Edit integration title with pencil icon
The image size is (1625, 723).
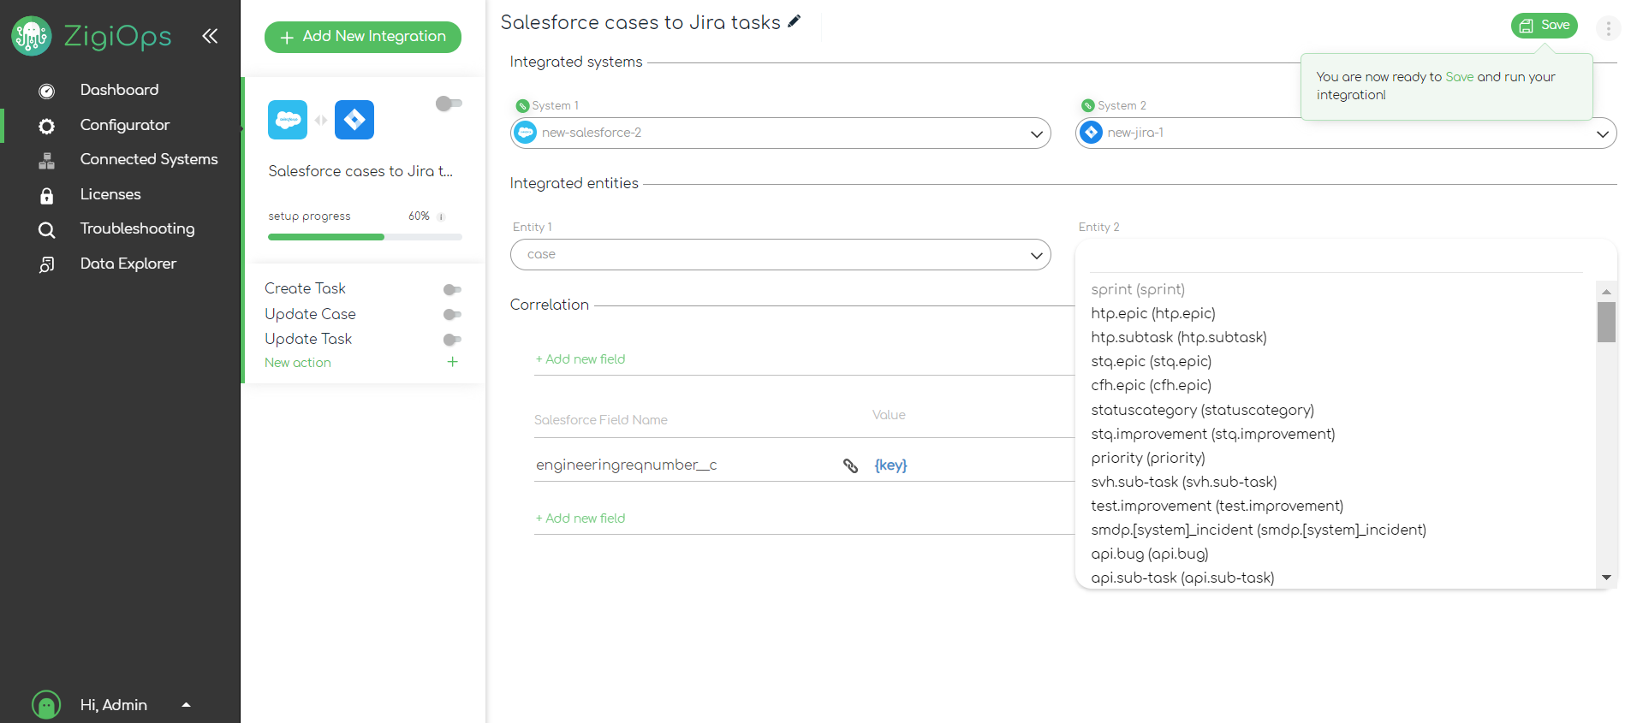click(x=795, y=21)
